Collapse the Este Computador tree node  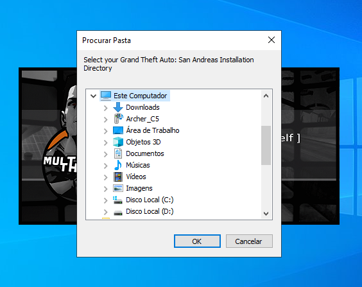pos(93,96)
